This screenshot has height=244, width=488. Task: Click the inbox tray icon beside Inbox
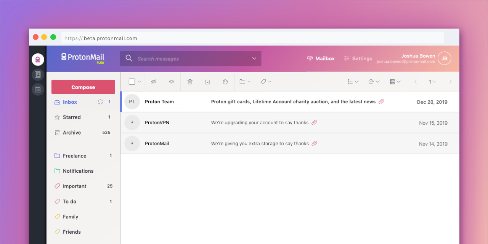(x=57, y=102)
